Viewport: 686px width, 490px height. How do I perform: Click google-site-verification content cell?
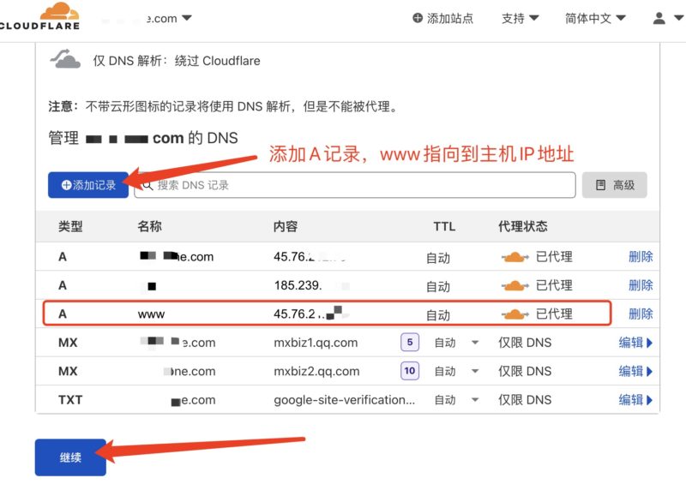[345, 400]
